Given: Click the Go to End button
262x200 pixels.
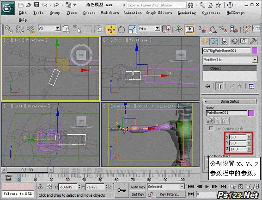Looking at the screenshot, I should (x=223, y=187).
